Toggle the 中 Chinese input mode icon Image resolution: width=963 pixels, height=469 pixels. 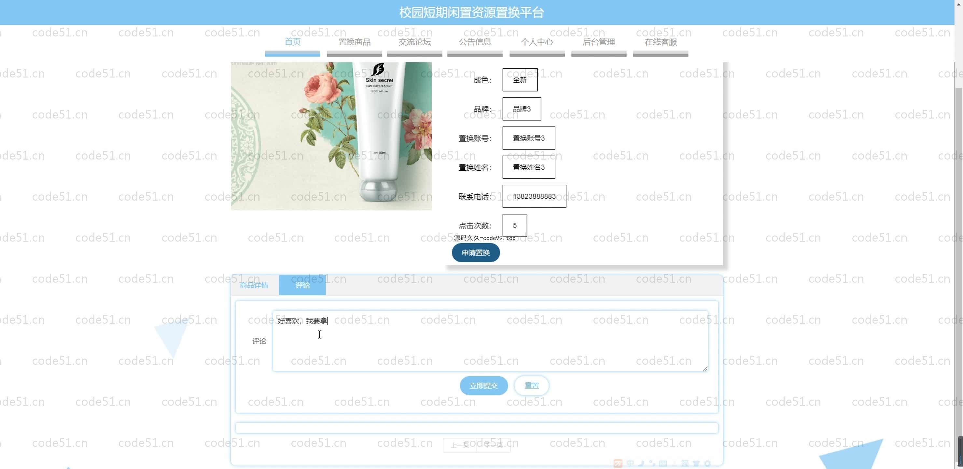[630, 463]
